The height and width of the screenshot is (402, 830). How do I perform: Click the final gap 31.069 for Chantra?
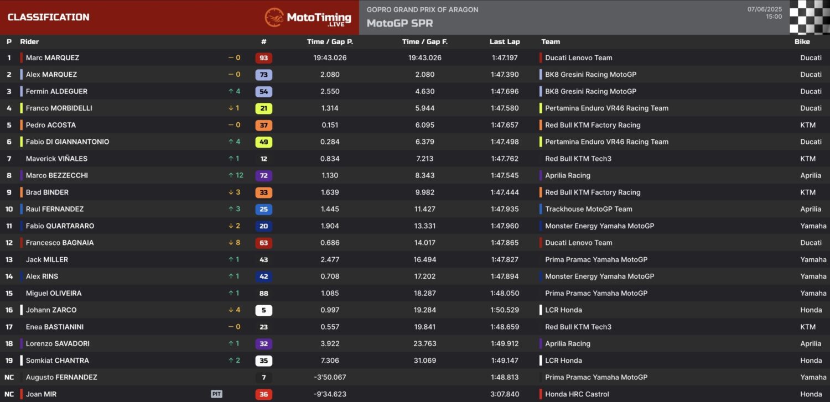click(x=425, y=361)
